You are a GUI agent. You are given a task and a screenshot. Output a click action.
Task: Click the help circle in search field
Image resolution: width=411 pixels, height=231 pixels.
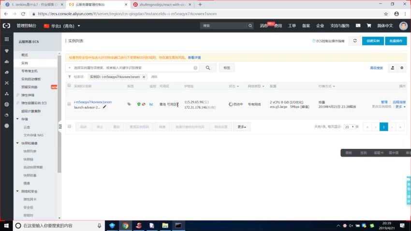click(195, 68)
